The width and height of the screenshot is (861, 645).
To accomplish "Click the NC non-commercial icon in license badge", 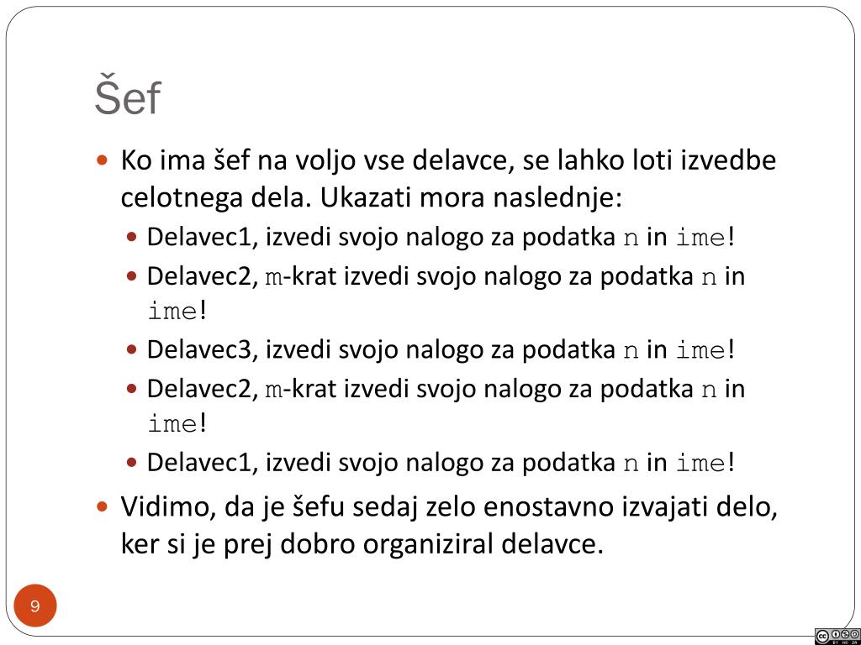I will pyautogui.click(x=845, y=634).
